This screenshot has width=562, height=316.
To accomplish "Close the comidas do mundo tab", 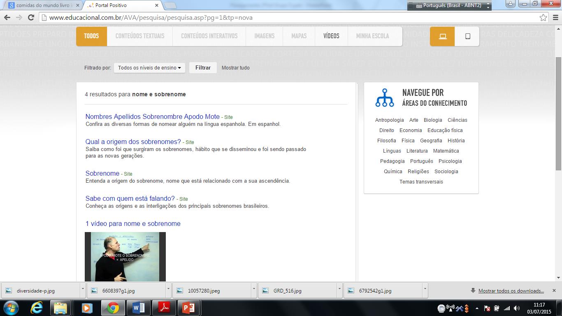I will [78, 5].
